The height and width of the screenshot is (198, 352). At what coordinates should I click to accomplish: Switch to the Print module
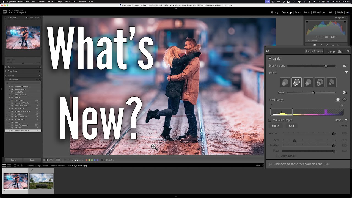pos(331,12)
